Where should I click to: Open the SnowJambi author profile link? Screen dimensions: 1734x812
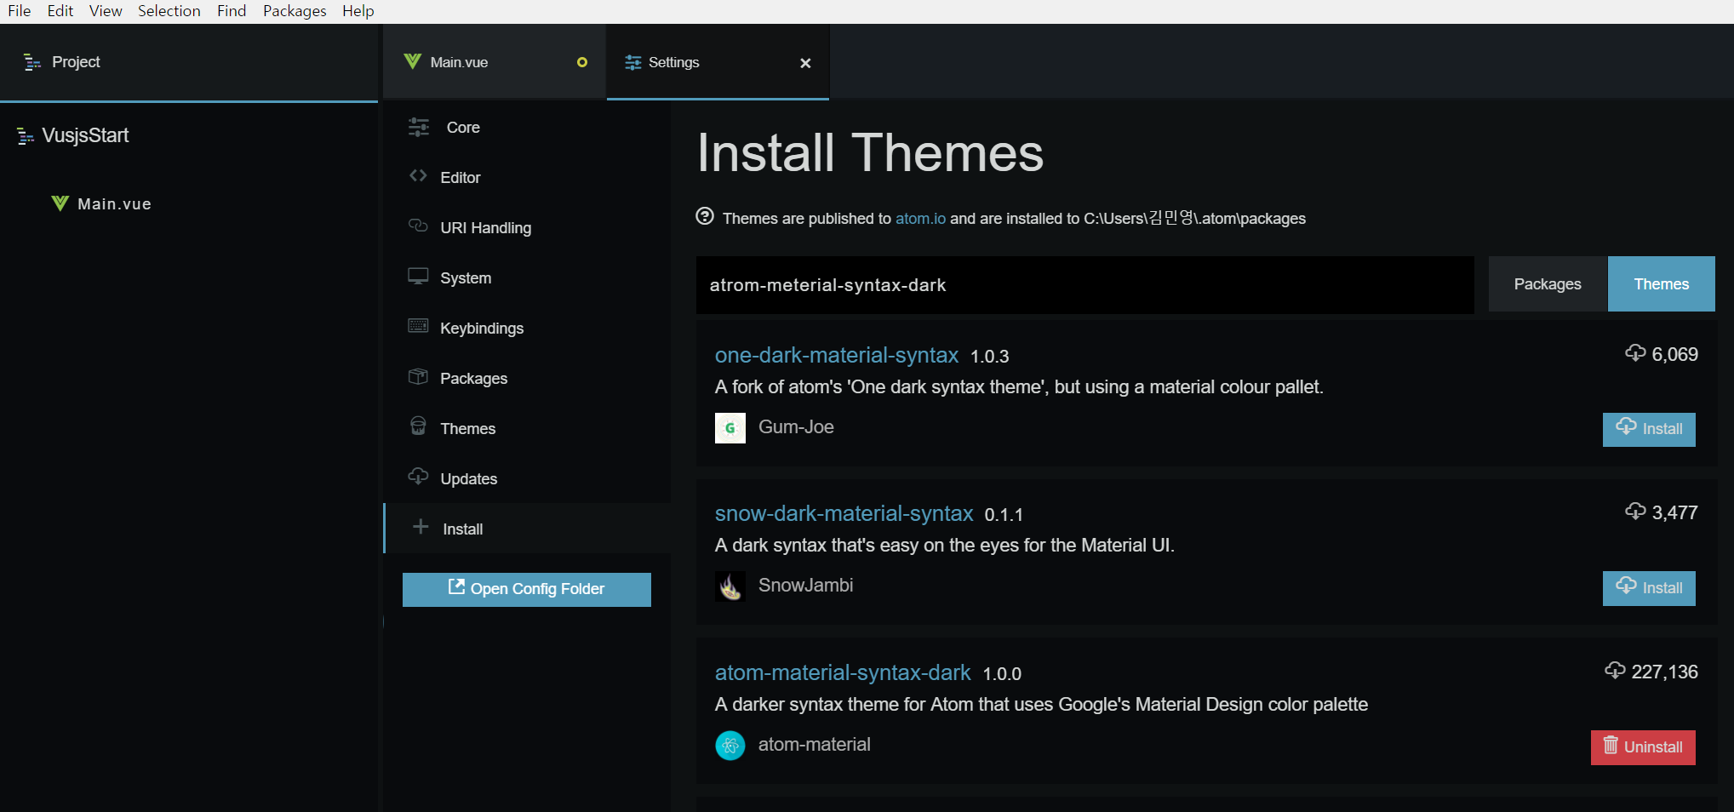click(x=805, y=586)
